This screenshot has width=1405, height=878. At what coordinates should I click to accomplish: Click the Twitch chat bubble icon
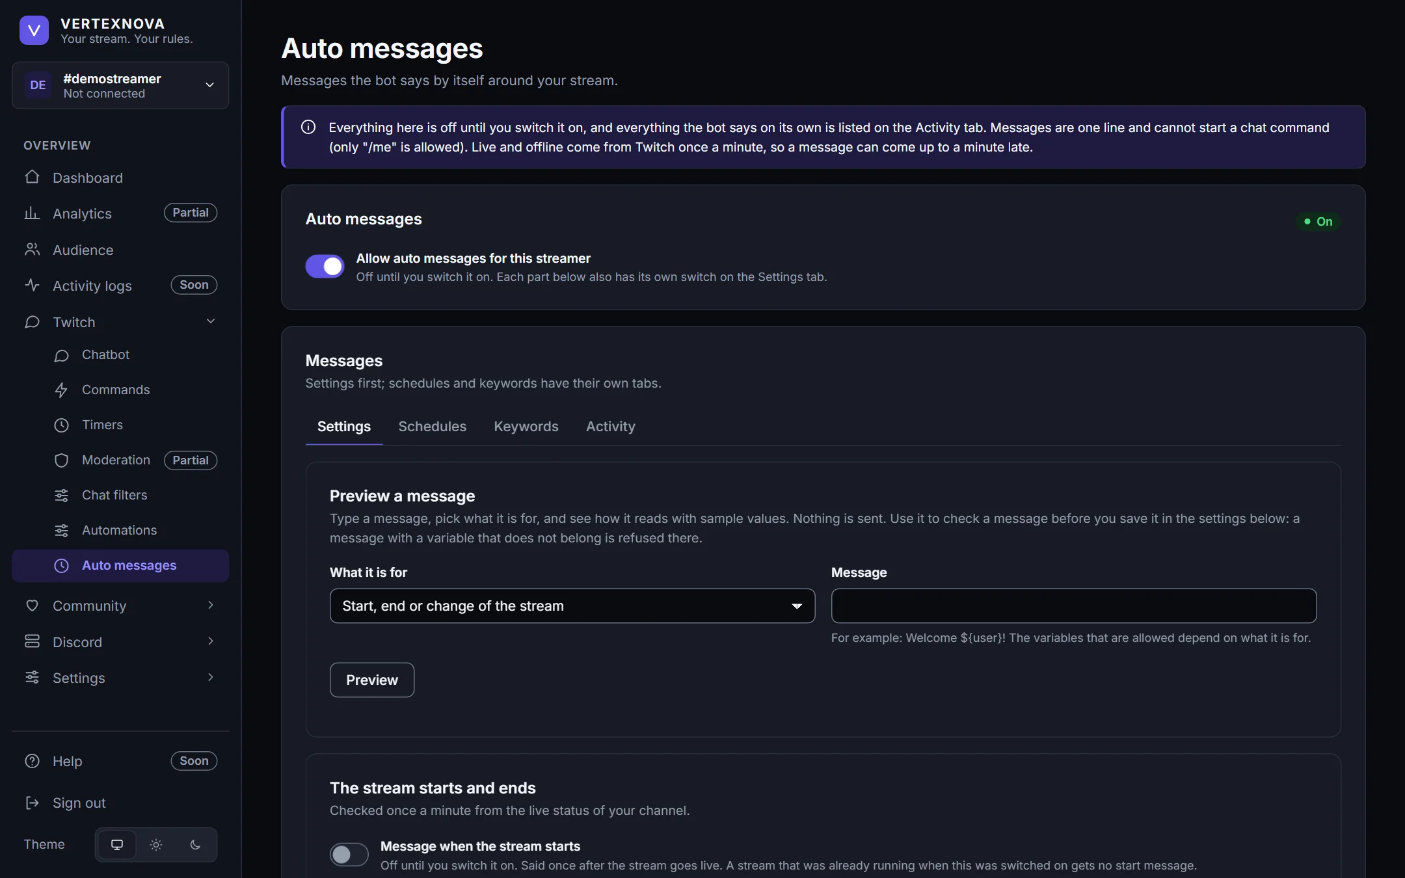(32, 322)
